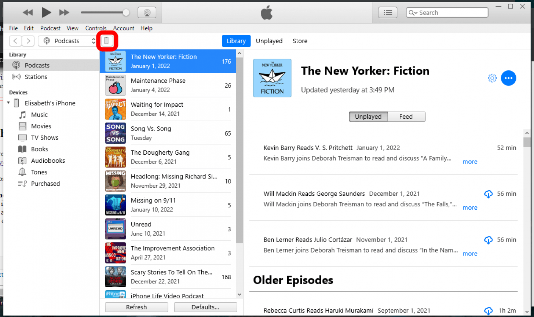Image resolution: width=534 pixels, height=317 pixels.
Task: Click the iPhone device button in the toolbar
Action: tap(107, 41)
